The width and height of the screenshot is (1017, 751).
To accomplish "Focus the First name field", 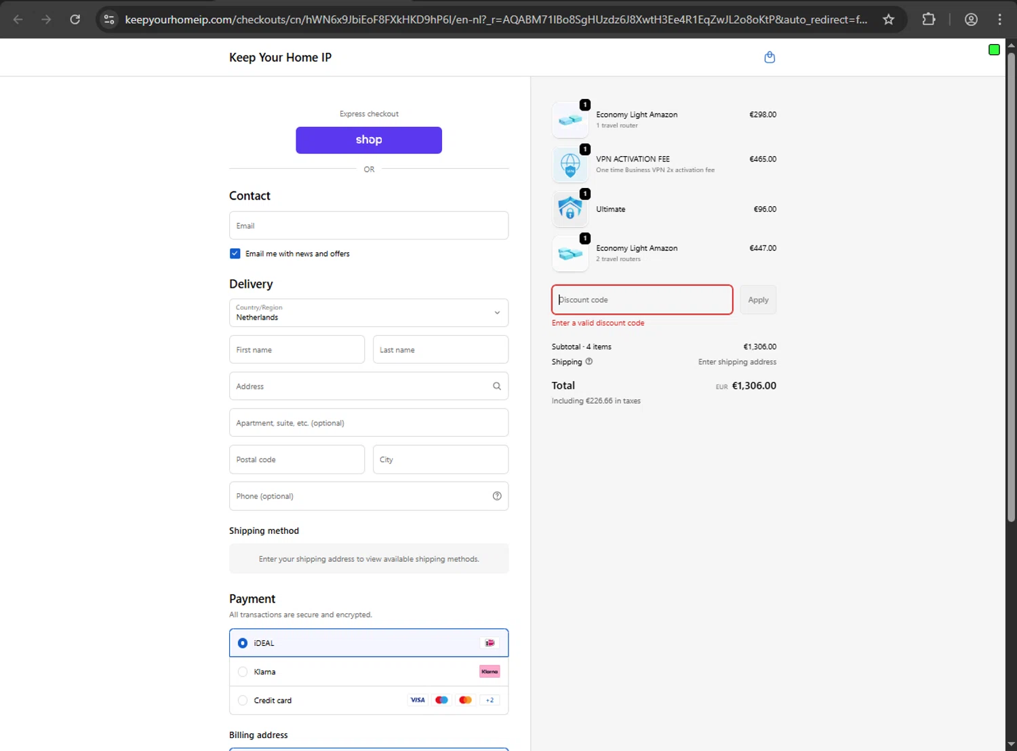I will point(297,349).
